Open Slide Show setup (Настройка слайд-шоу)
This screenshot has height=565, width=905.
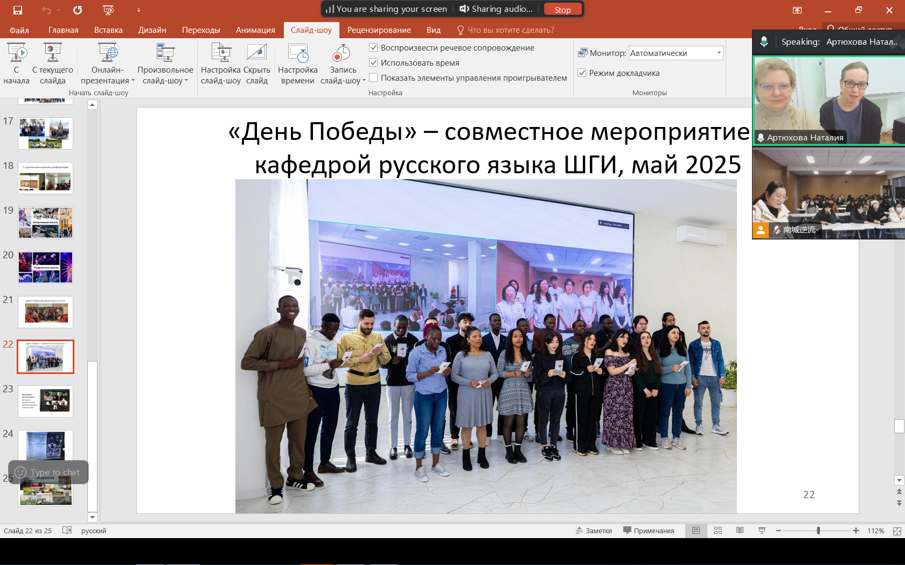(x=220, y=53)
